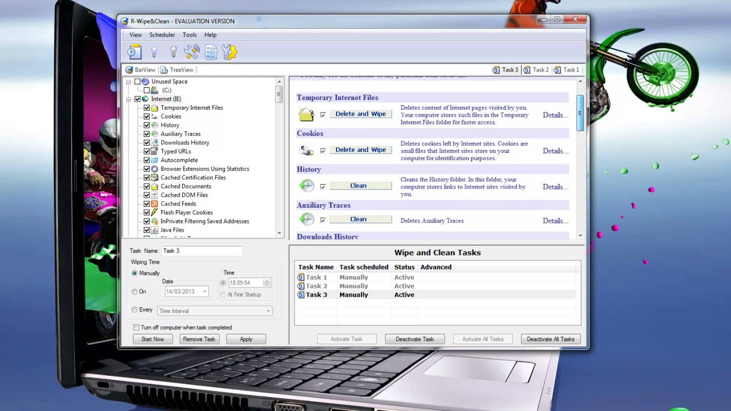Open the Scheduler menu
The width and height of the screenshot is (731, 411).
coord(162,35)
